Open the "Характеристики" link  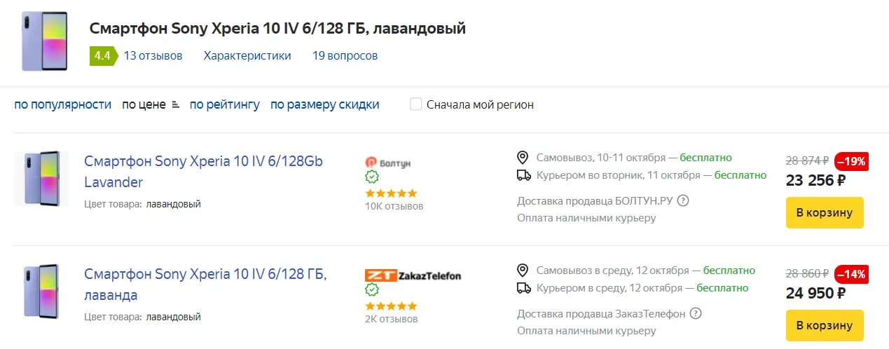tap(247, 56)
